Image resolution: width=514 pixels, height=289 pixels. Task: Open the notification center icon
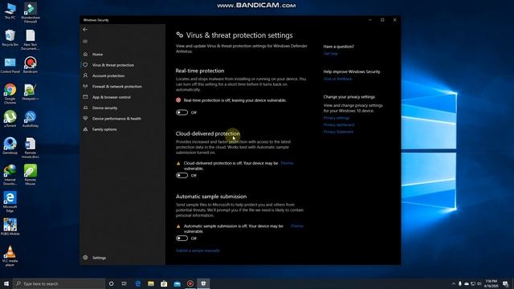[505, 283]
